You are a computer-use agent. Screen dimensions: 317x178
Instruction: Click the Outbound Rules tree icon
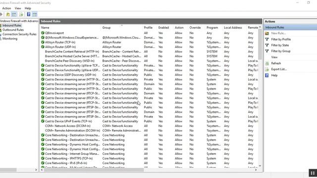pyautogui.click(x=0, y=30)
